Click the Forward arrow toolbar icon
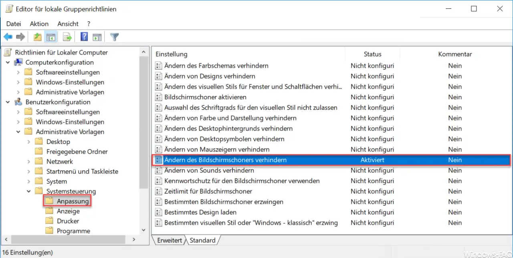513x258 pixels. point(20,37)
